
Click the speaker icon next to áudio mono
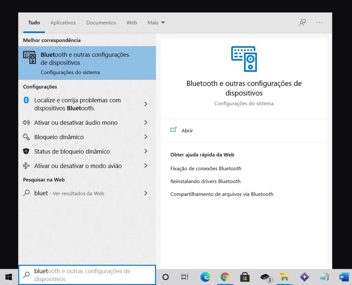26,123
